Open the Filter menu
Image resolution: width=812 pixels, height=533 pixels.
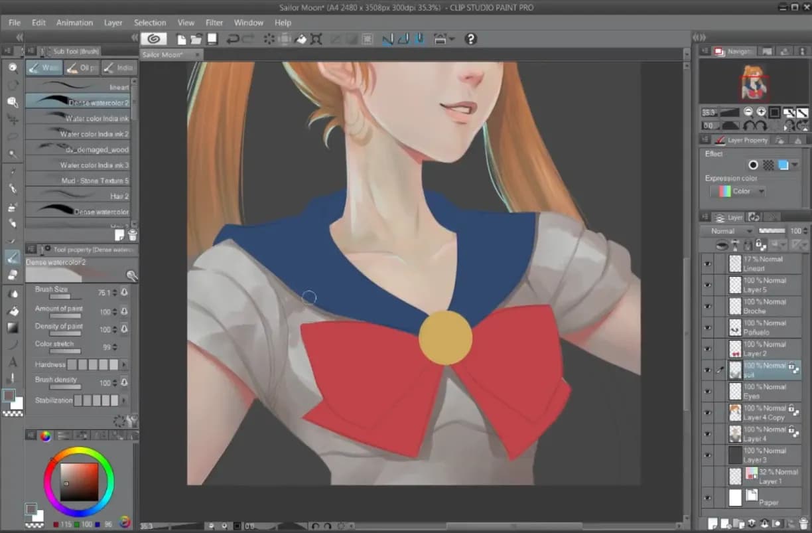point(214,23)
